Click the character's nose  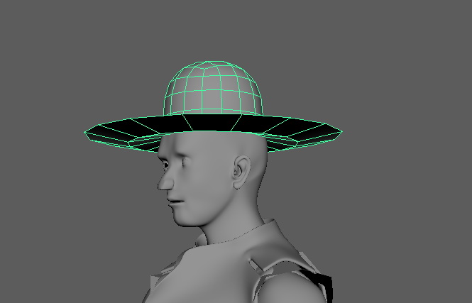(165, 180)
